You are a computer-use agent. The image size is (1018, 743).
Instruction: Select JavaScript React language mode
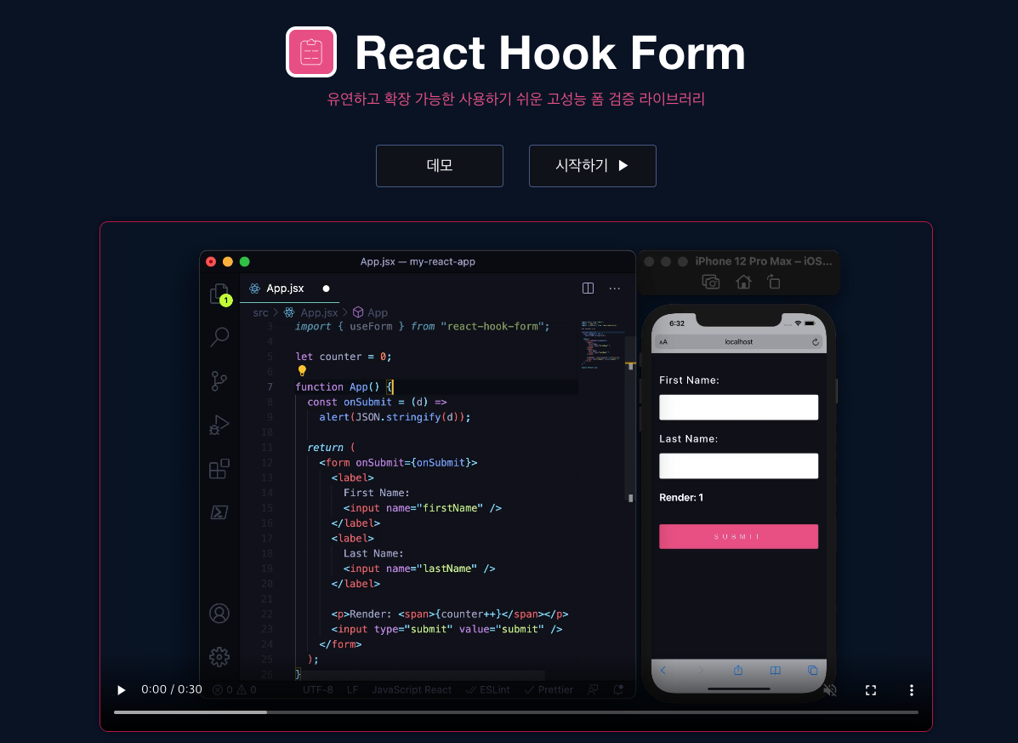tap(412, 689)
